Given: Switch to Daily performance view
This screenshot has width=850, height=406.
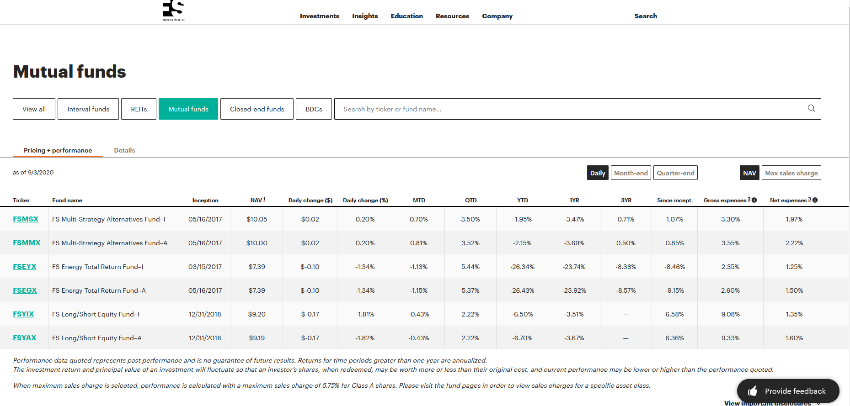Looking at the screenshot, I should pyautogui.click(x=598, y=173).
